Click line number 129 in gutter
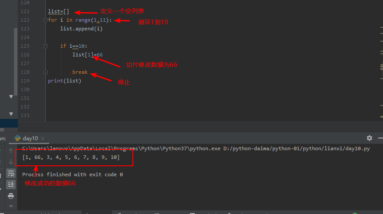Viewport: 383px width, 214px height. tap(25, 81)
